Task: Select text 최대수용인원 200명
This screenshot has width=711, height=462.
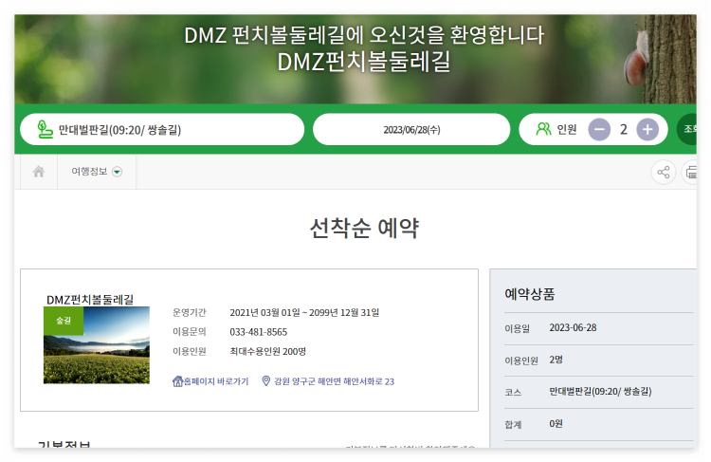Action: coord(267,352)
